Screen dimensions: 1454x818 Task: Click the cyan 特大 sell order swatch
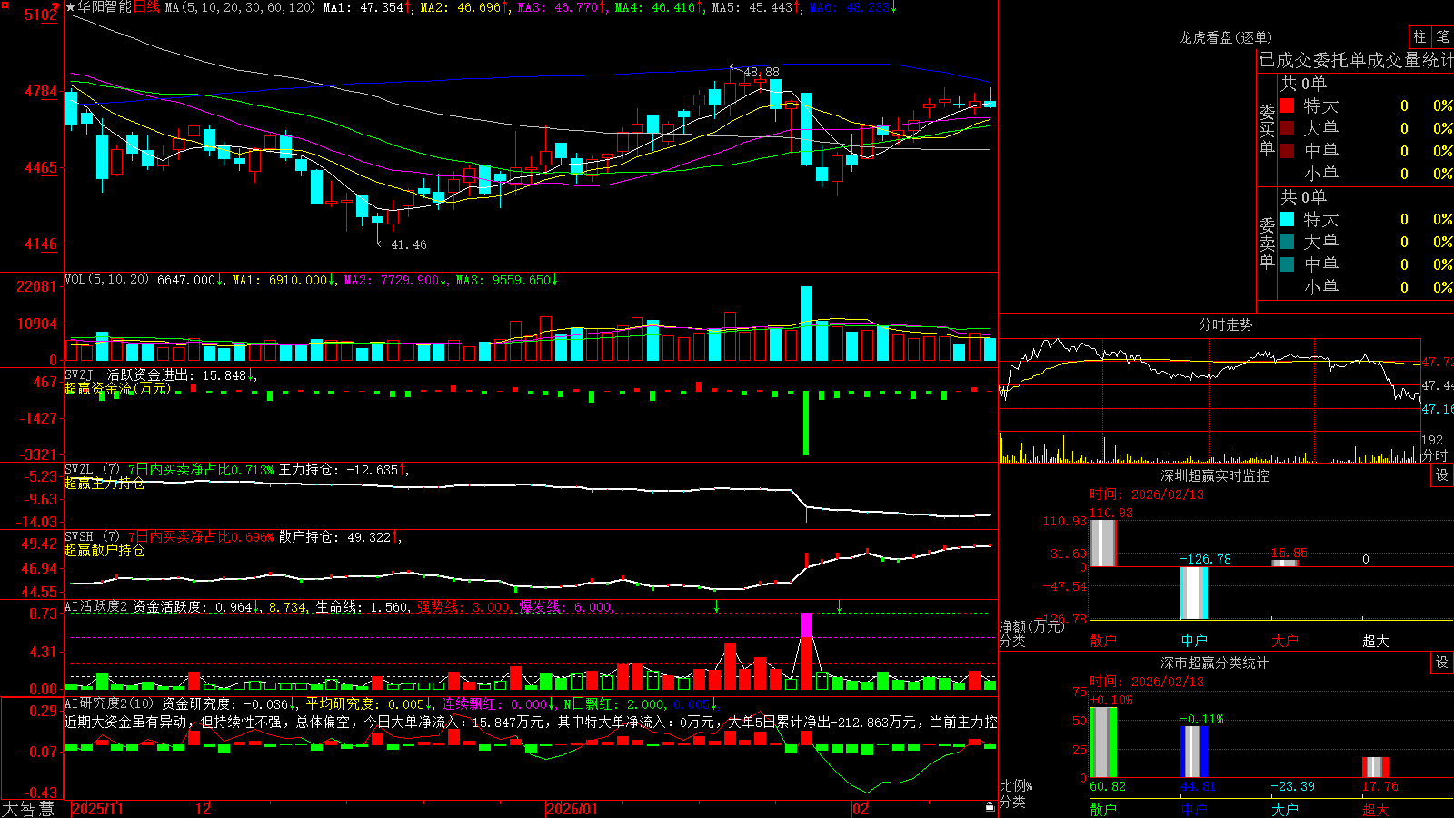tap(1287, 219)
